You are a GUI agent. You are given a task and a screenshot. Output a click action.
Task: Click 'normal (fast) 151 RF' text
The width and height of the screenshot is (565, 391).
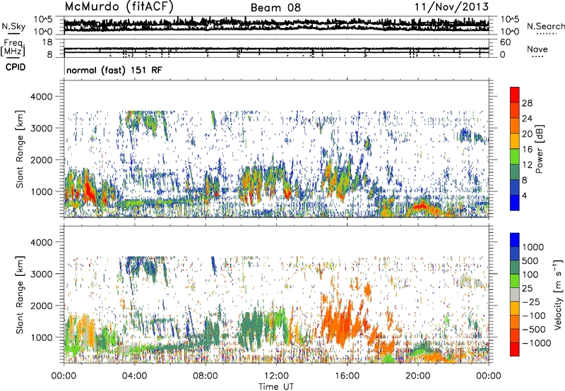[x=114, y=70]
